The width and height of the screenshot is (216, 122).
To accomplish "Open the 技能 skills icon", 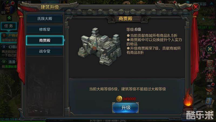I will tap(210, 103).
